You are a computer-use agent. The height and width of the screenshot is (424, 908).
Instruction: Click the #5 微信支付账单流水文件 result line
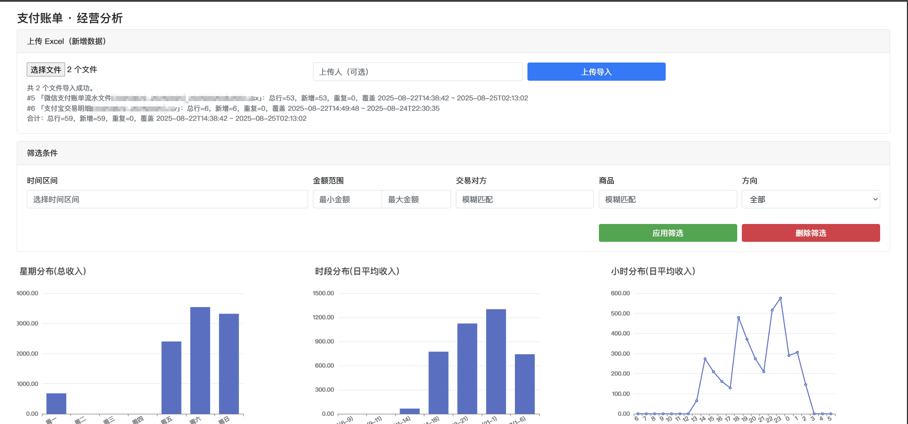click(277, 98)
